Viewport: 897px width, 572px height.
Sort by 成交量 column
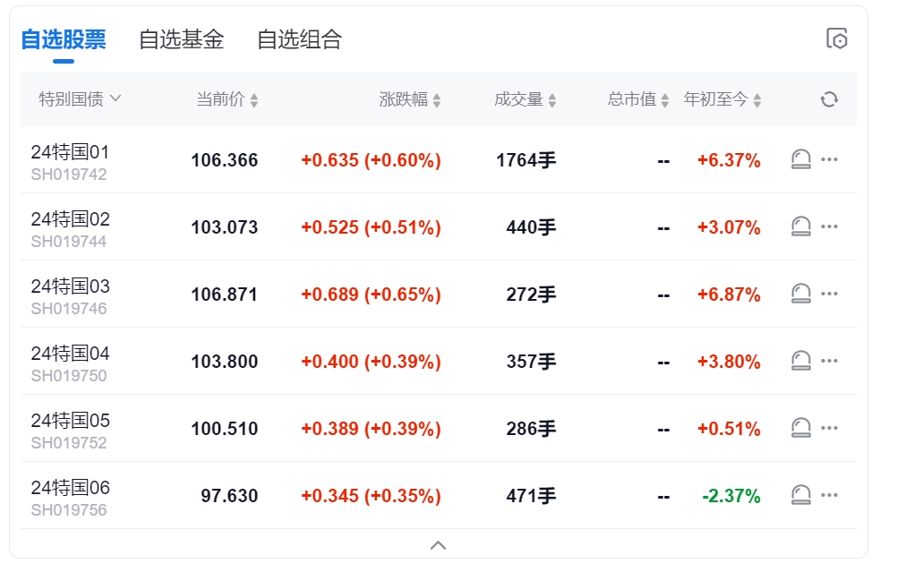525,99
